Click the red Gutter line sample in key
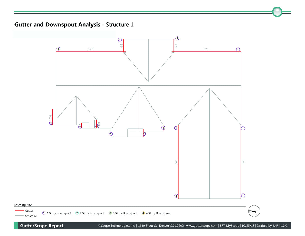305x236 pixels. [19, 211]
